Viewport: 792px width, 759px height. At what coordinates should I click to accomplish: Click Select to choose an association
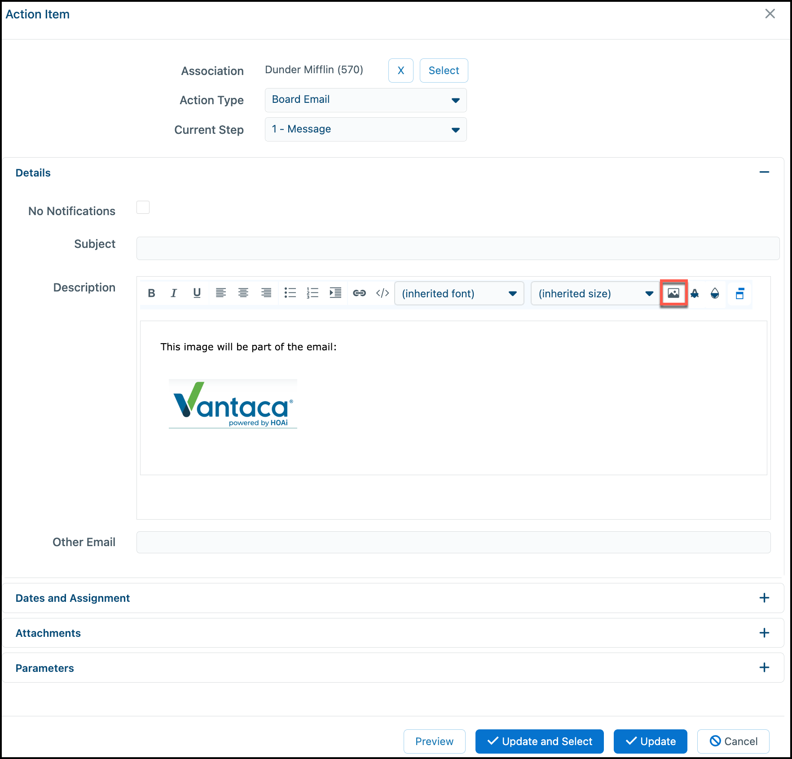(444, 71)
